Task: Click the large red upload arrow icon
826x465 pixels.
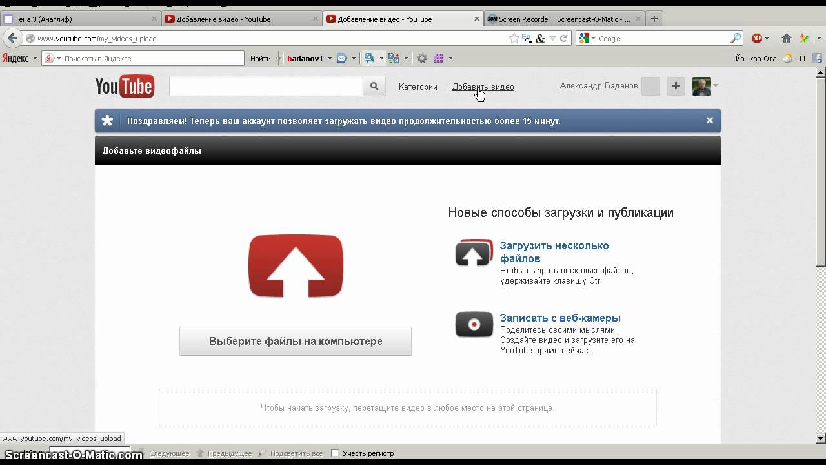Action: 296,266
